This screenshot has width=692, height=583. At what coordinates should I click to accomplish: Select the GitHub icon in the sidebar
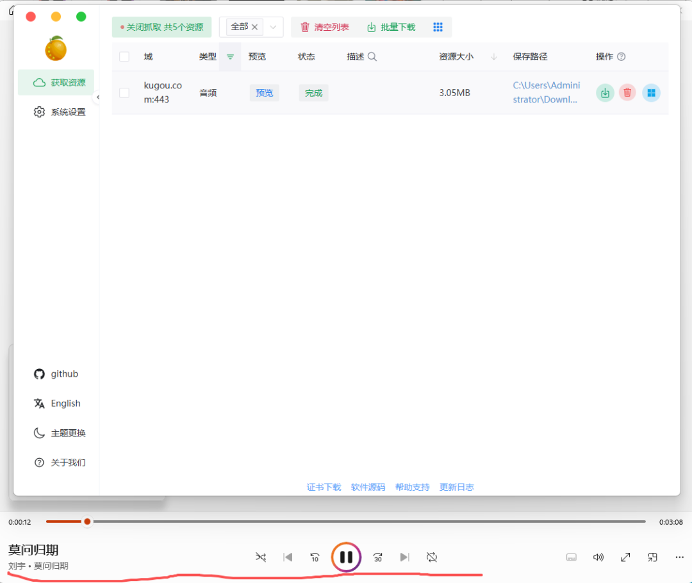(x=39, y=374)
